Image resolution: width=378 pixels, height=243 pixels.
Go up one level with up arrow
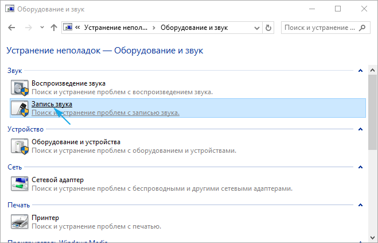coord(53,28)
